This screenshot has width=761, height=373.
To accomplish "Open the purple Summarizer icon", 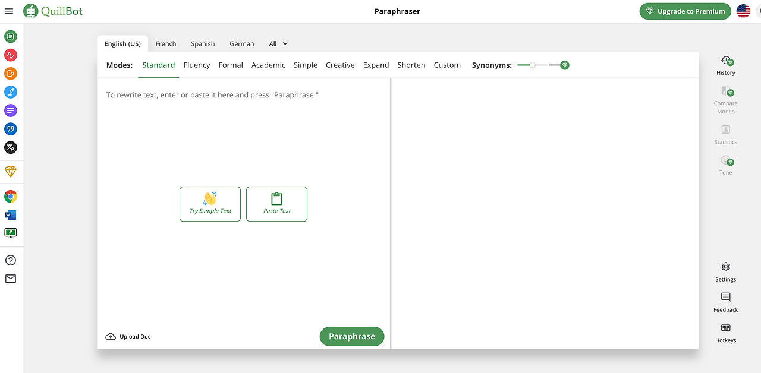I will click(x=11, y=110).
